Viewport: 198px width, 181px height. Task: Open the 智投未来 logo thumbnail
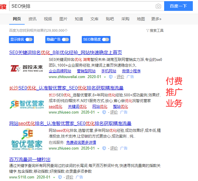[x=27, y=68]
